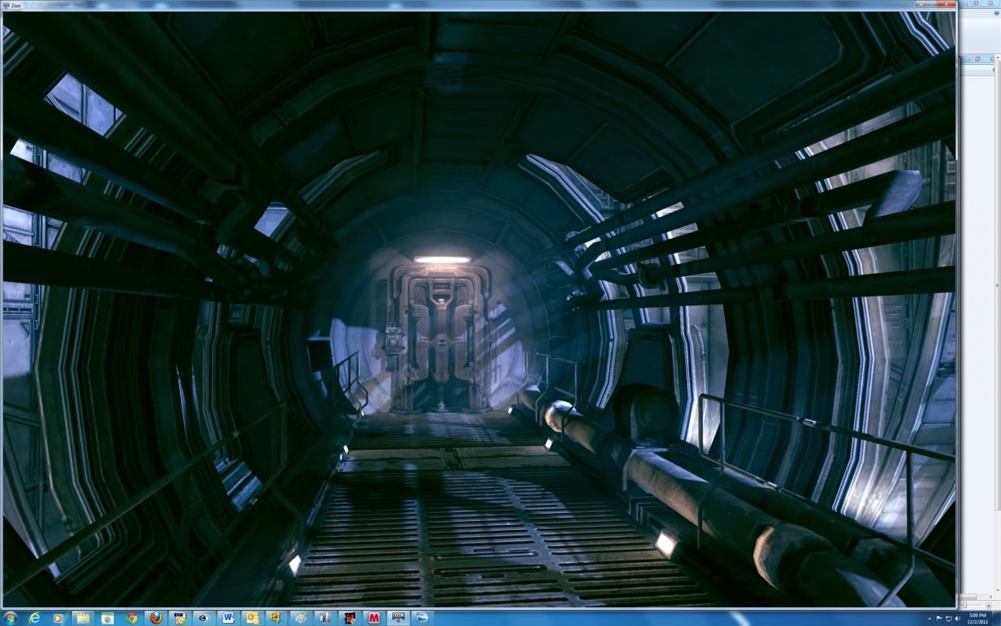Click the zoom-in plus button in background window
The image size is (1001, 626).
pyautogui.click(x=989, y=605)
